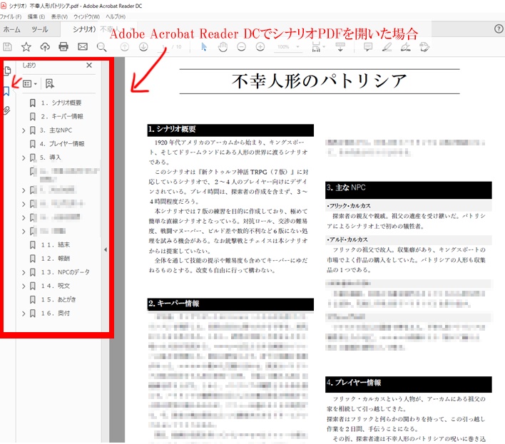Jump to bookmark 4. プレイヤー情報
The image size is (505, 444).
(x=62, y=144)
